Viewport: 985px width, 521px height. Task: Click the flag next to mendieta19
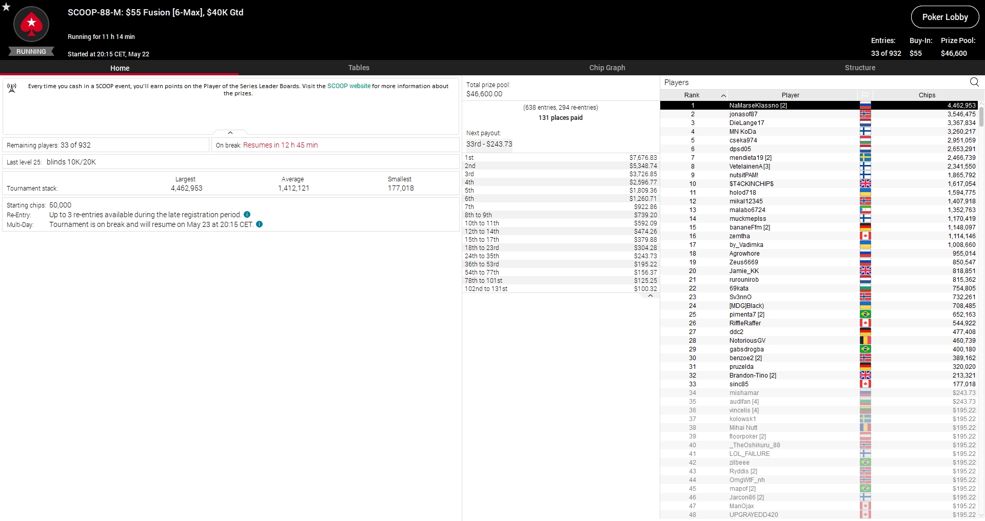tap(865, 158)
